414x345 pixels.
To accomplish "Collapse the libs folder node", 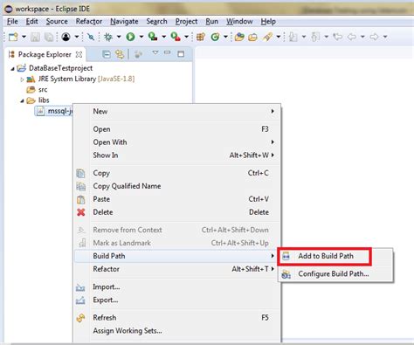I will [x=23, y=100].
